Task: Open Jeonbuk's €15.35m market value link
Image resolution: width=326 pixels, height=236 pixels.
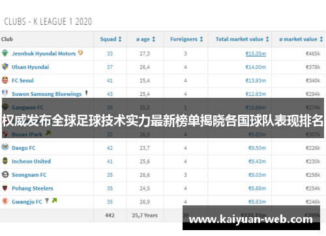Action: [256, 53]
